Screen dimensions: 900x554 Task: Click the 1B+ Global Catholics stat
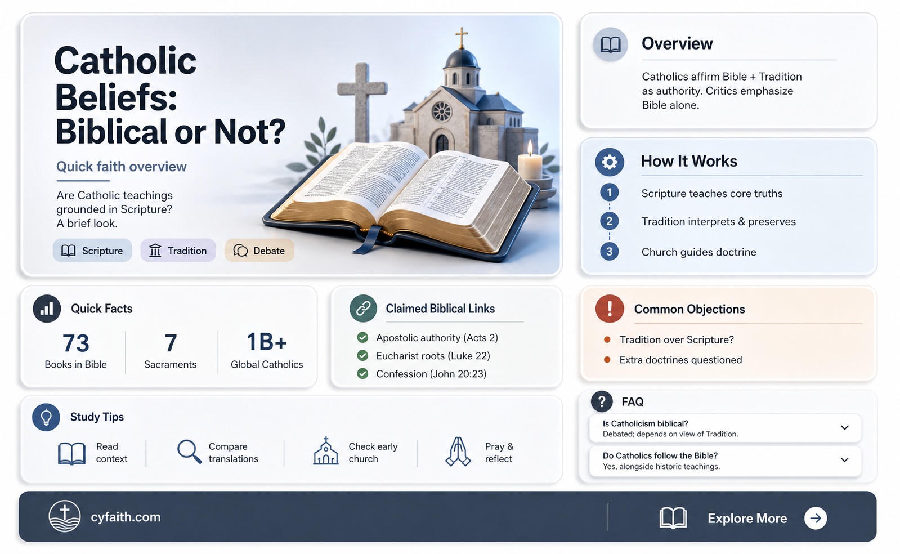(x=267, y=351)
